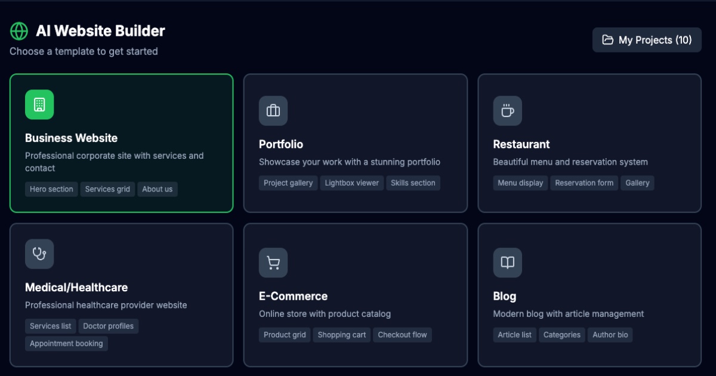The width and height of the screenshot is (716, 376).
Task: Select the Business Website template title
Action: (71, 138)
